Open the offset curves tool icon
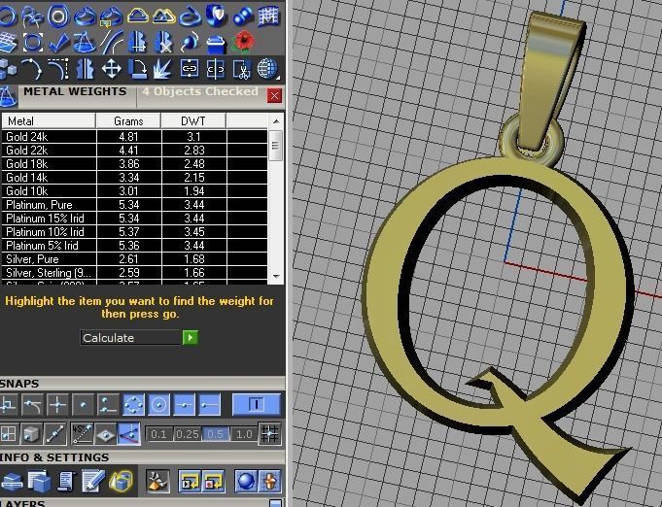662x507 pixels. point(111,42)
